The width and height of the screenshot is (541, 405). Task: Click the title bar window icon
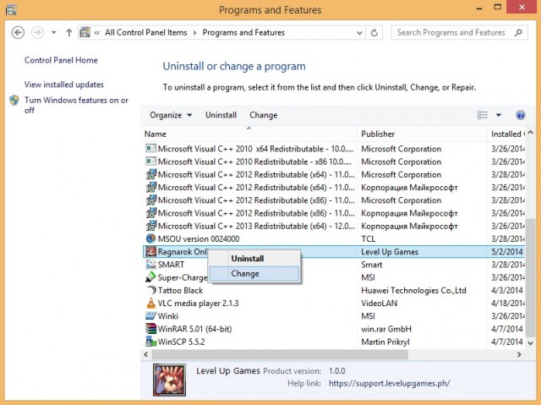pos(11,9)
